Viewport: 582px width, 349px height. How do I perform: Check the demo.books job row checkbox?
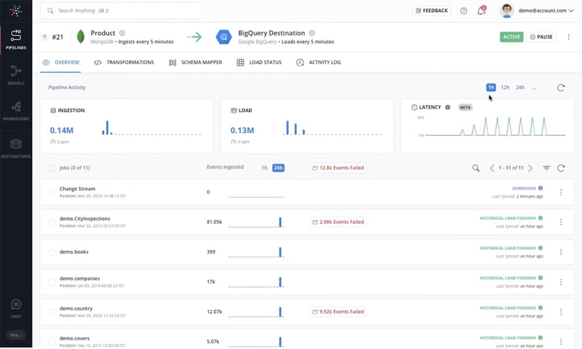tap(51, 252)
